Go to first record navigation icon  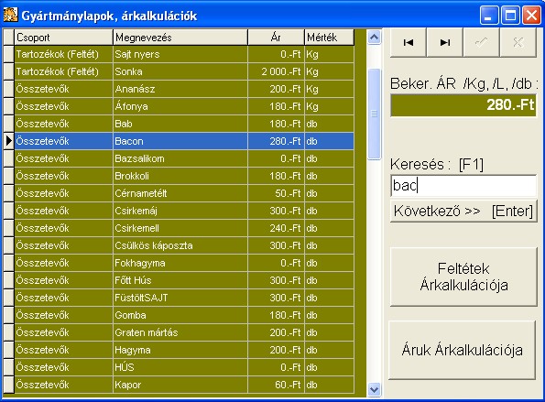pyautogui.click(x=408, y=42)
